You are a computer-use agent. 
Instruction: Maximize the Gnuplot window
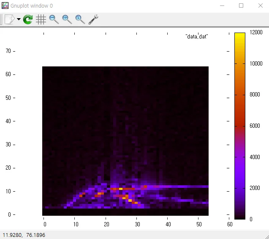click(x=241, y=5)
